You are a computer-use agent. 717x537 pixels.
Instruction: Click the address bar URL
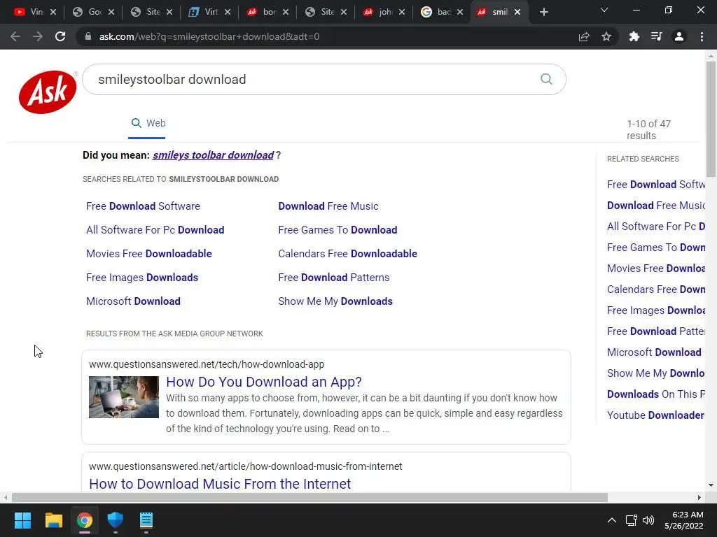pos(209,36)
